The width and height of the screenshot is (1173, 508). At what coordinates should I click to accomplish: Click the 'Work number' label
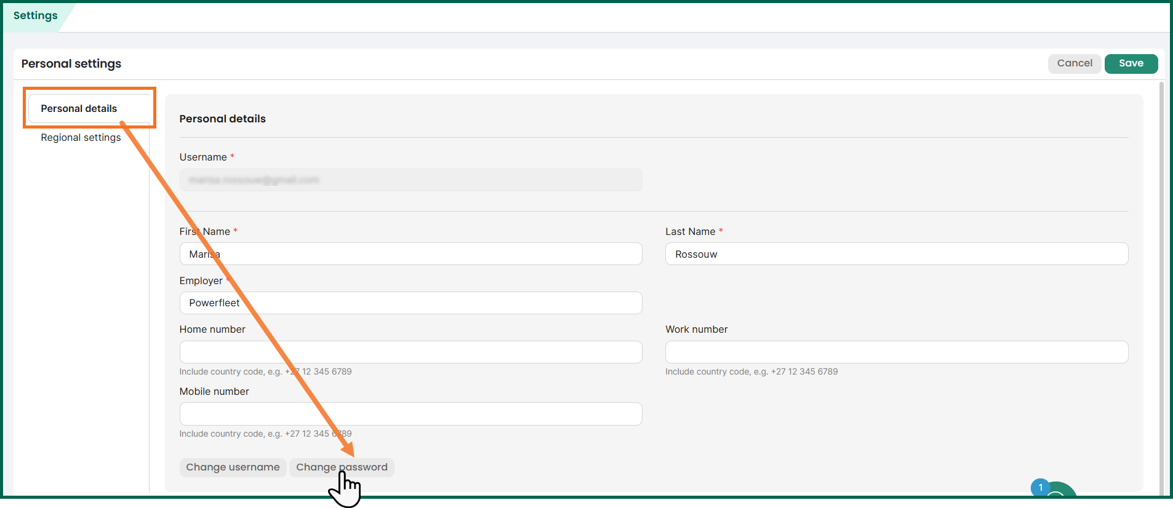click(x=697, y=330)
